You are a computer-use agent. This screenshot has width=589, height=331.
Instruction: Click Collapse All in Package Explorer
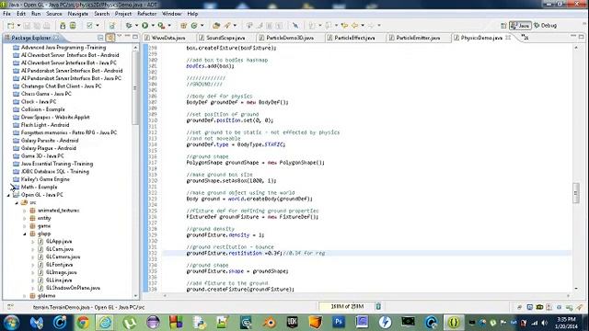click(x=100, y=38)
